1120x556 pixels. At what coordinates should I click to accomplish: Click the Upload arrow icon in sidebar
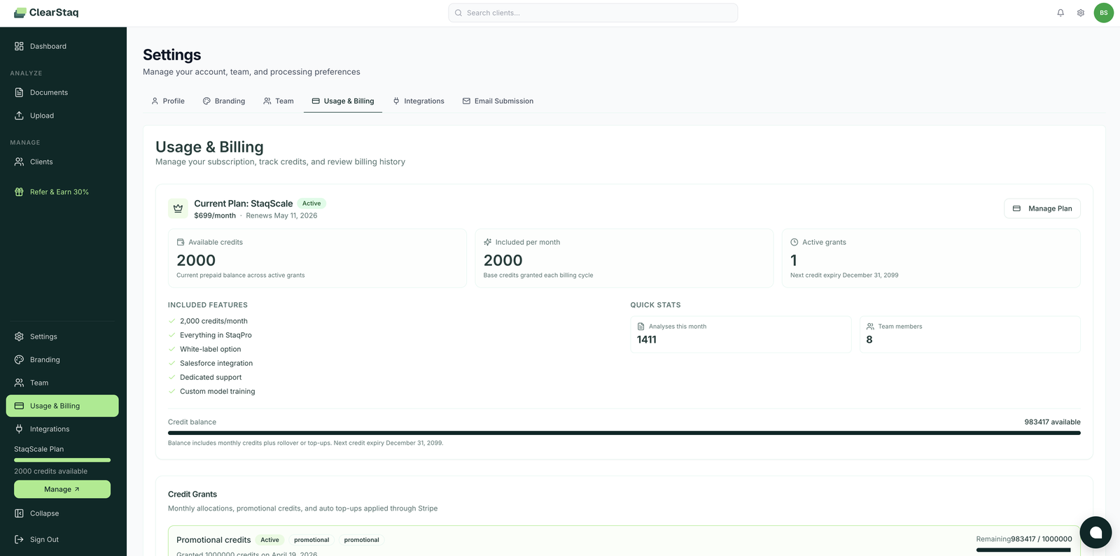point(19,115)
